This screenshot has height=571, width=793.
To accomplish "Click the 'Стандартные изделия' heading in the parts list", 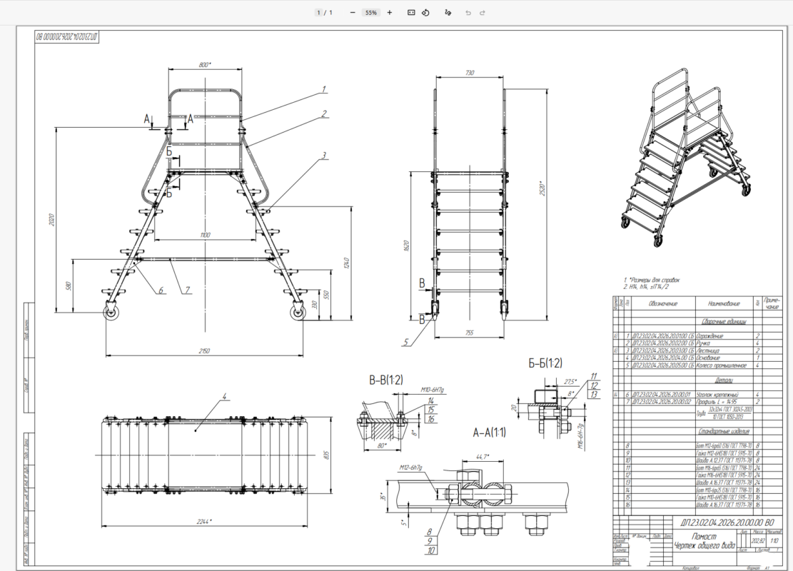I will click(724, 431).
